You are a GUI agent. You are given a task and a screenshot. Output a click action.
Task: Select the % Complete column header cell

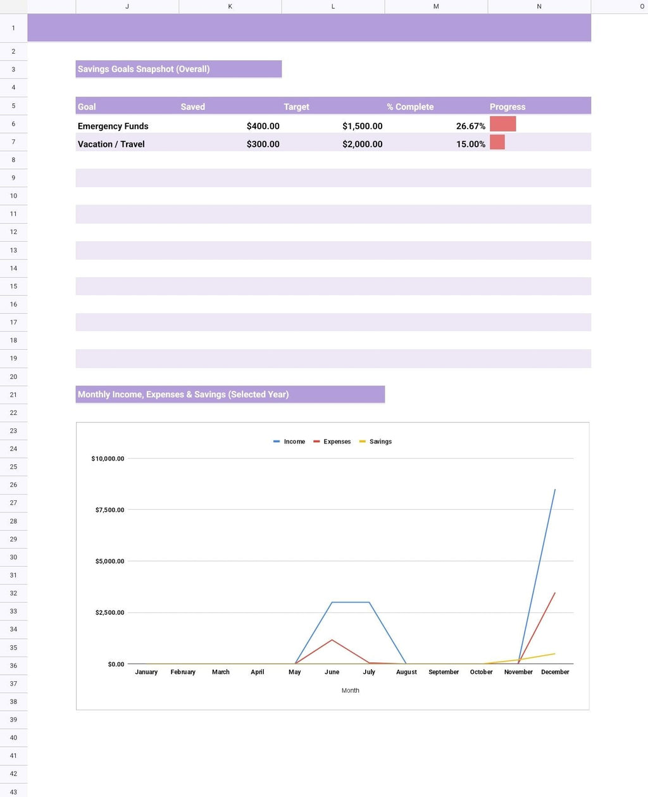tap(411, 107)
